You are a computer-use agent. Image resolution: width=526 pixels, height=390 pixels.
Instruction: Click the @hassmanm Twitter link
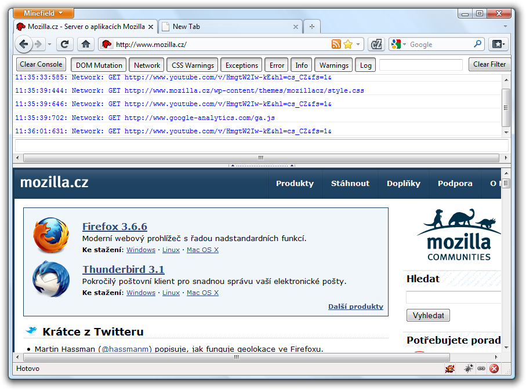(125, 349)
